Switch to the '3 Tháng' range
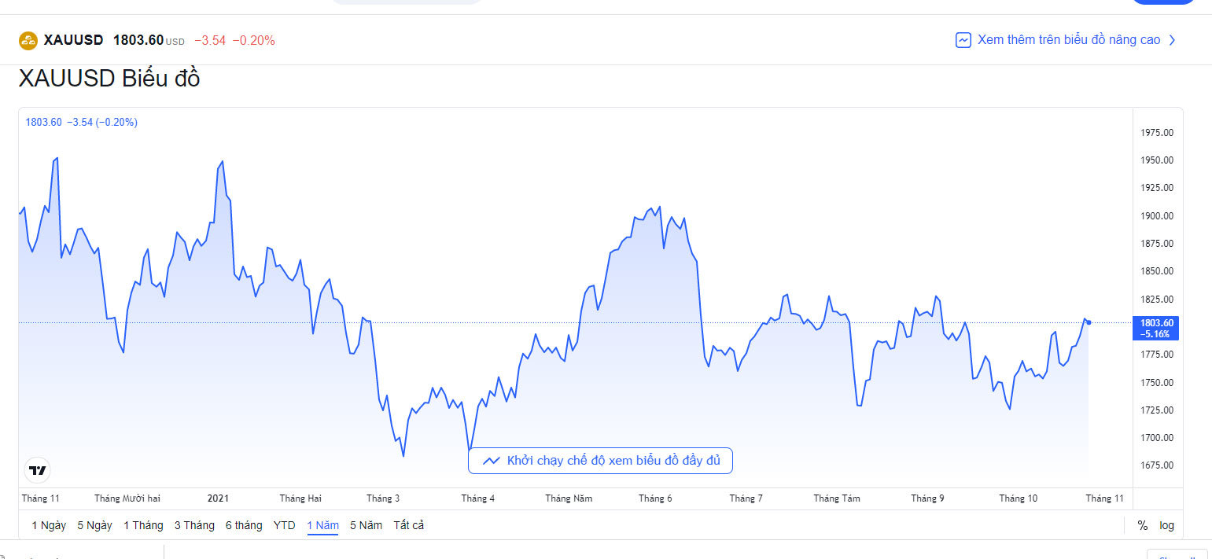Screen dimensions: 1212x559 click(x=194, y=525)
